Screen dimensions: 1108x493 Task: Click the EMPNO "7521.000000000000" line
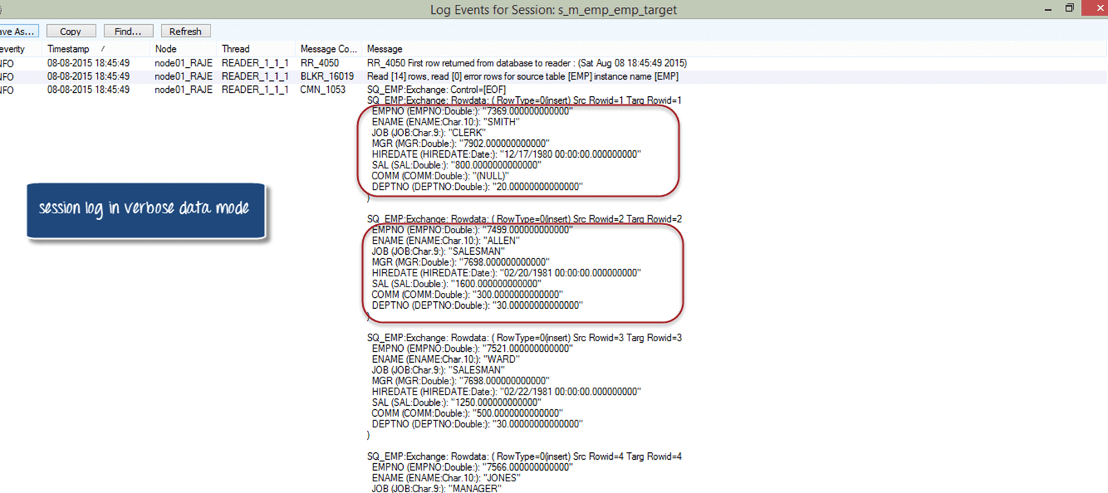tap(472, 349)
